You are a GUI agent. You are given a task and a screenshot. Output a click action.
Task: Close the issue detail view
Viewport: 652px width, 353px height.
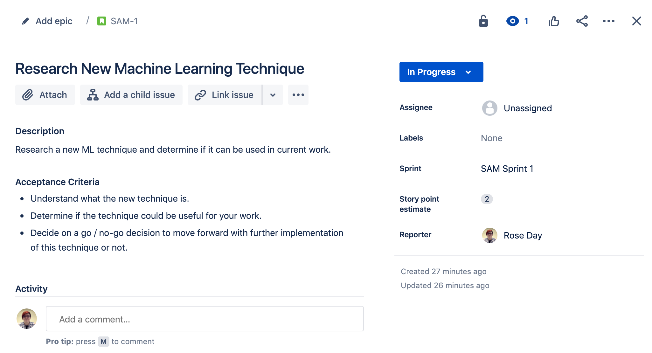click(x=636, y=21)
